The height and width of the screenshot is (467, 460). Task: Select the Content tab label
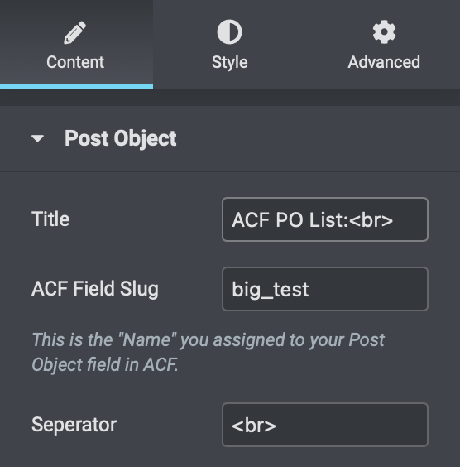(75, 62)
